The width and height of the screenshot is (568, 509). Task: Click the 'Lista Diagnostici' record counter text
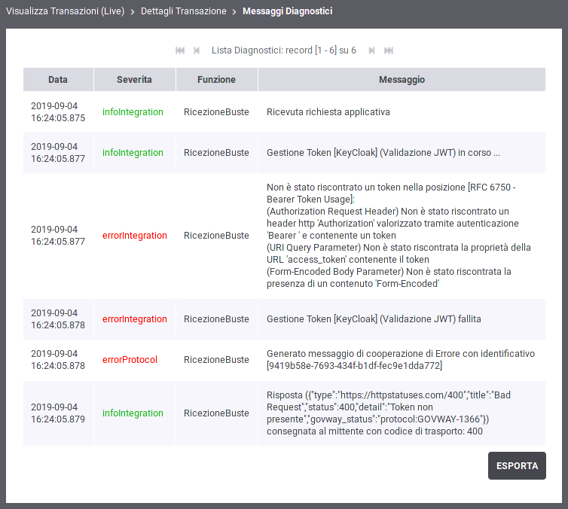(284, 50)
